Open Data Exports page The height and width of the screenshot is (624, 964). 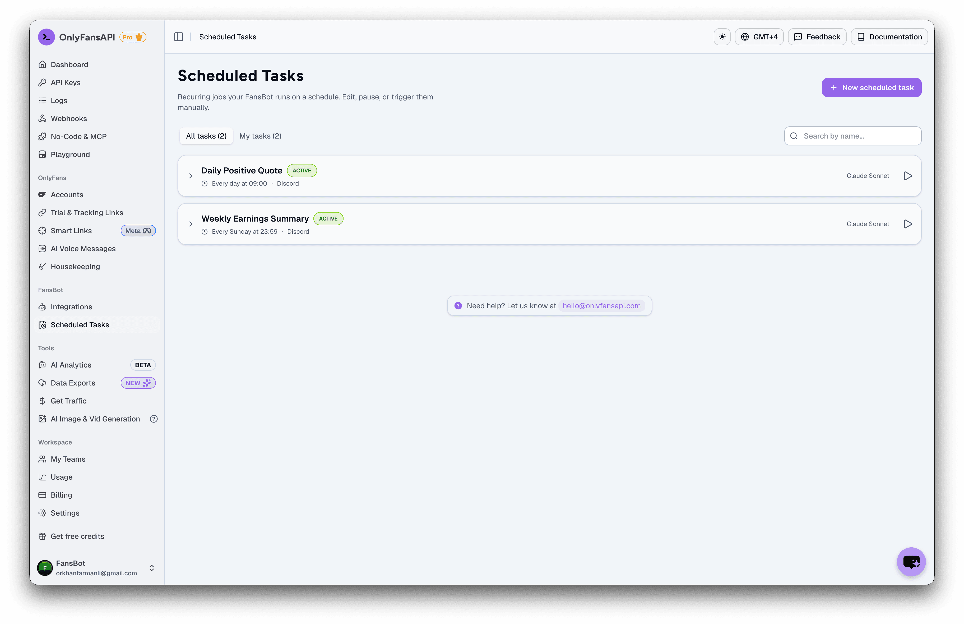point(73,383)
